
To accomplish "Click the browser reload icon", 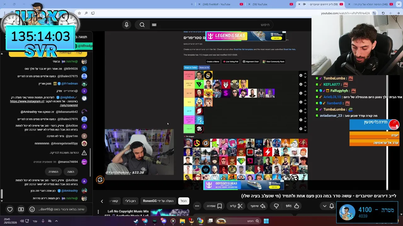I will tap(383, 13).
